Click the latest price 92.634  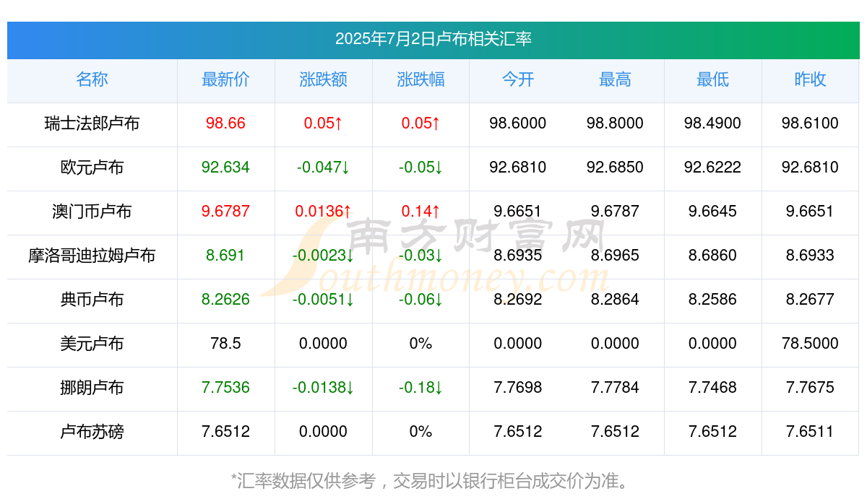coord(225,168)
